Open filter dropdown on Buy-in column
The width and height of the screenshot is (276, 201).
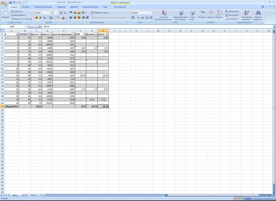[40, 34]
